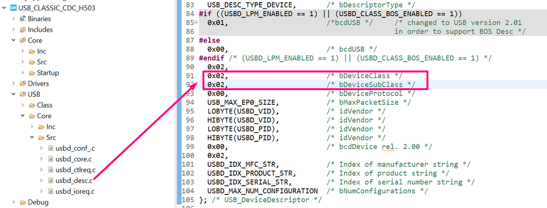Collapse the Core folder under USB
Viewport: 547px width, 208px height.
(23, 116)
